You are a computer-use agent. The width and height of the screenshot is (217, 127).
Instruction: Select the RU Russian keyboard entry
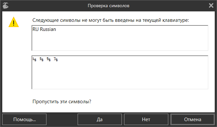(x=44, y=29)
